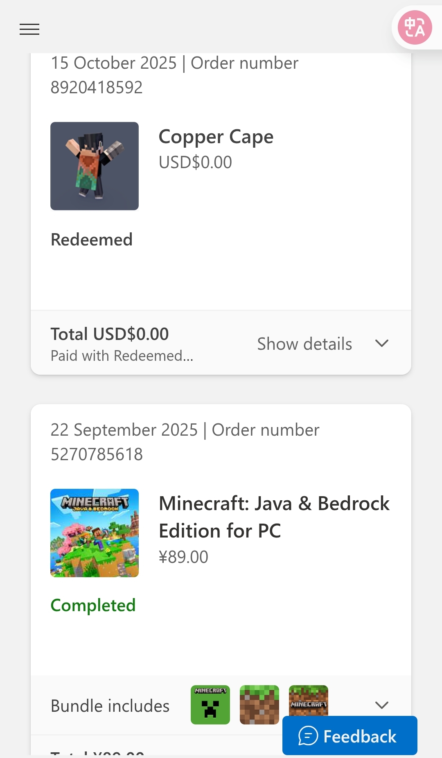Click the Redeemed status label
This screenshot has width=442, height=758.
pos(92,240)
